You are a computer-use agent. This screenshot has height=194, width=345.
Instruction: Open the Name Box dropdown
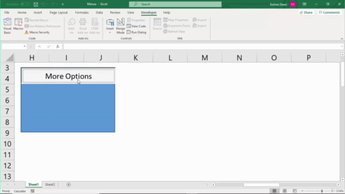pyautogui.click(x=24, y=46)
